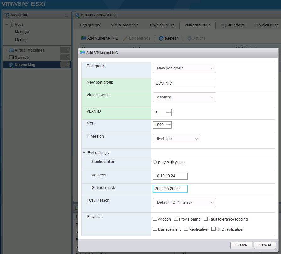
Task: Click the MTU spinner control
Action: point(169,125)
